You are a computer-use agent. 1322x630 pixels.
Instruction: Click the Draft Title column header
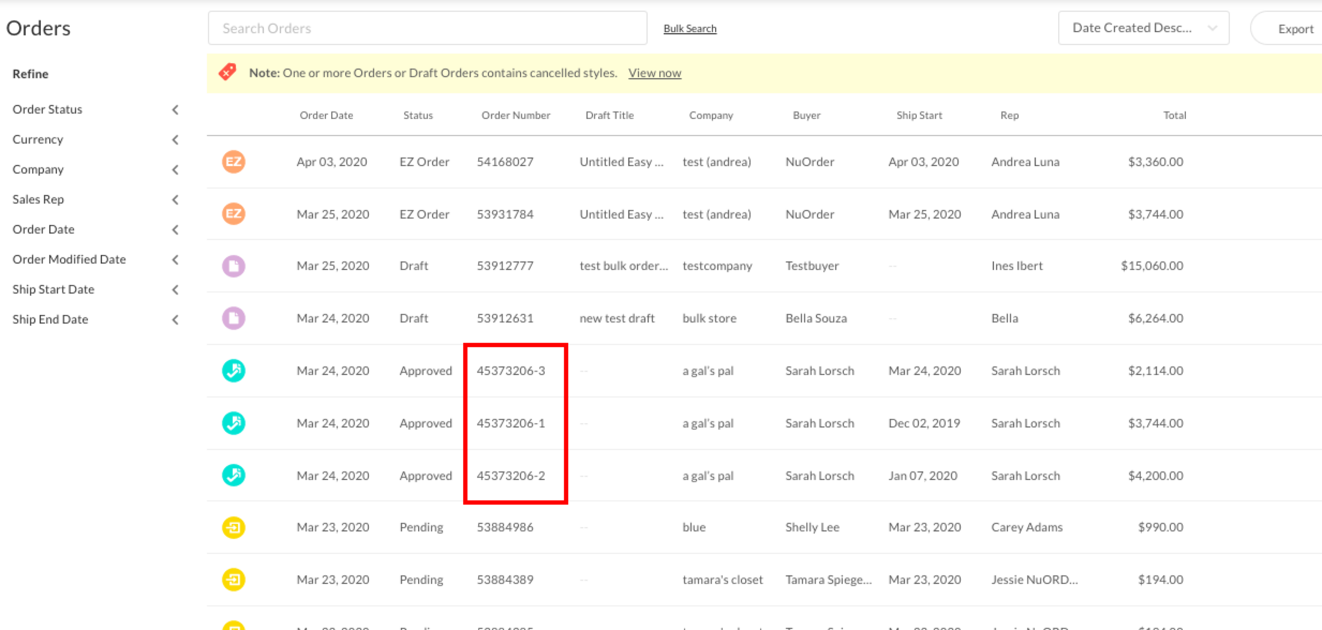[610, 115]
